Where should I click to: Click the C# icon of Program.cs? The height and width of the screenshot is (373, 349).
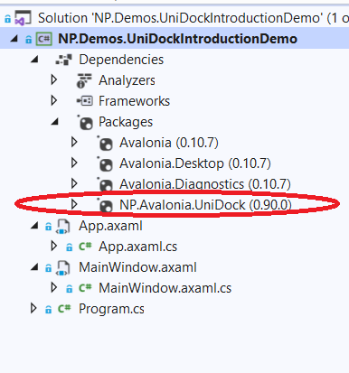pos(64,309)
